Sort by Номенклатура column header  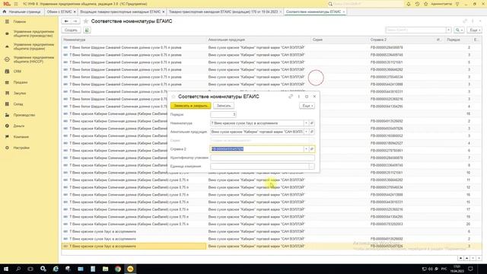click(134, 40)
